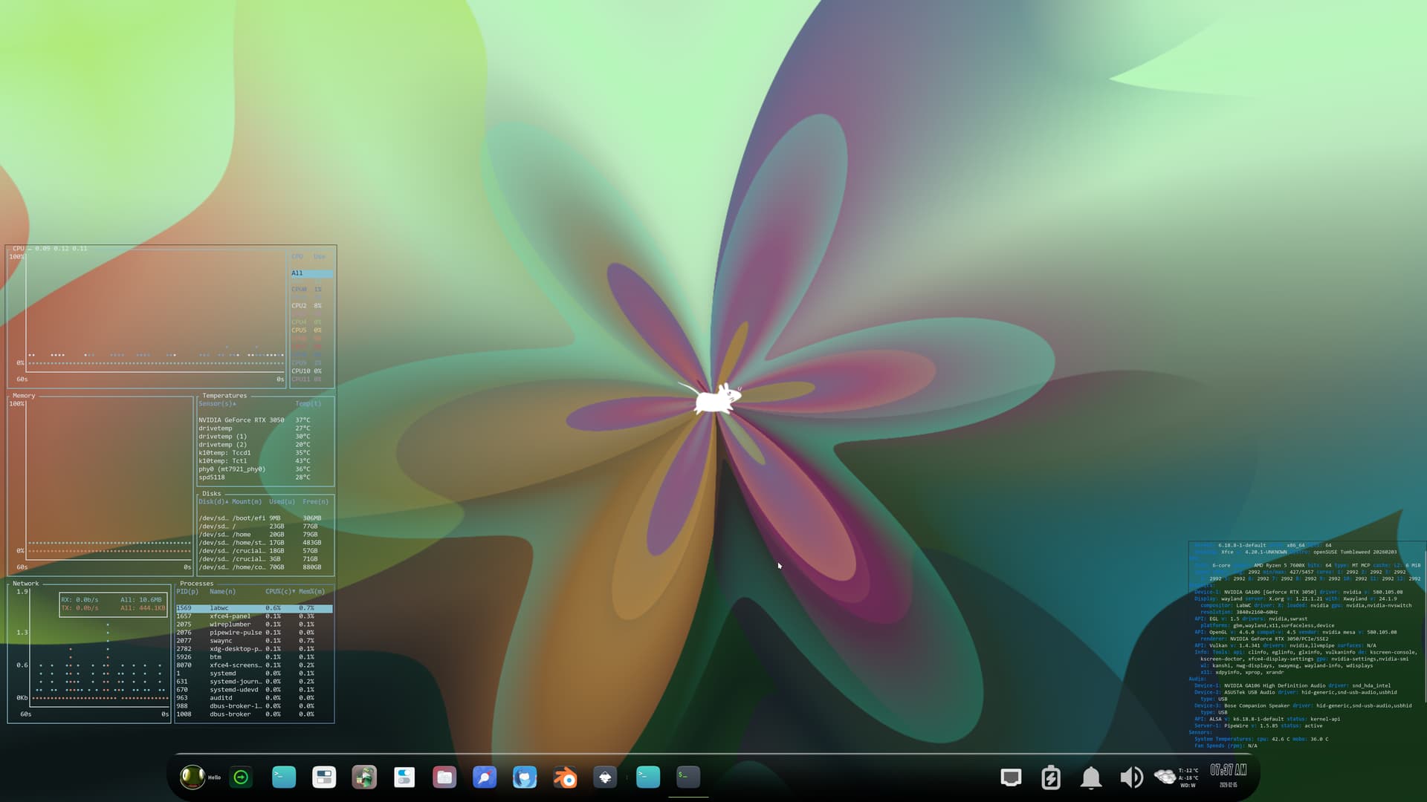Click the 07:37 AM clock
This screenshot has height=802, width=1427.
1228,771
